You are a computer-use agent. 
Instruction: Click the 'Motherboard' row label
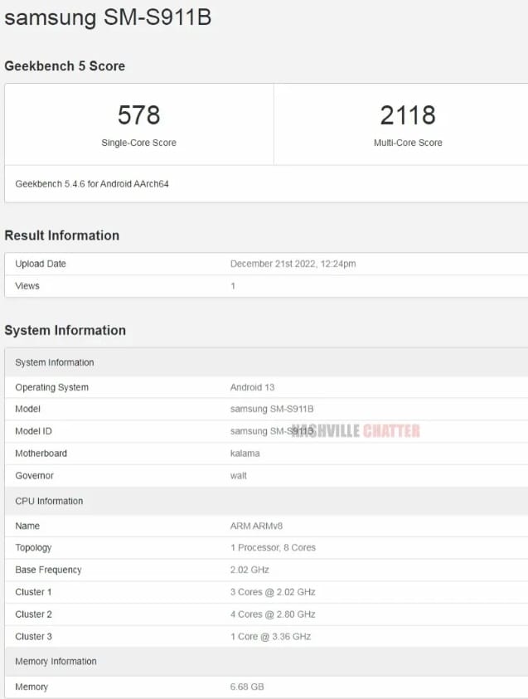41,454
